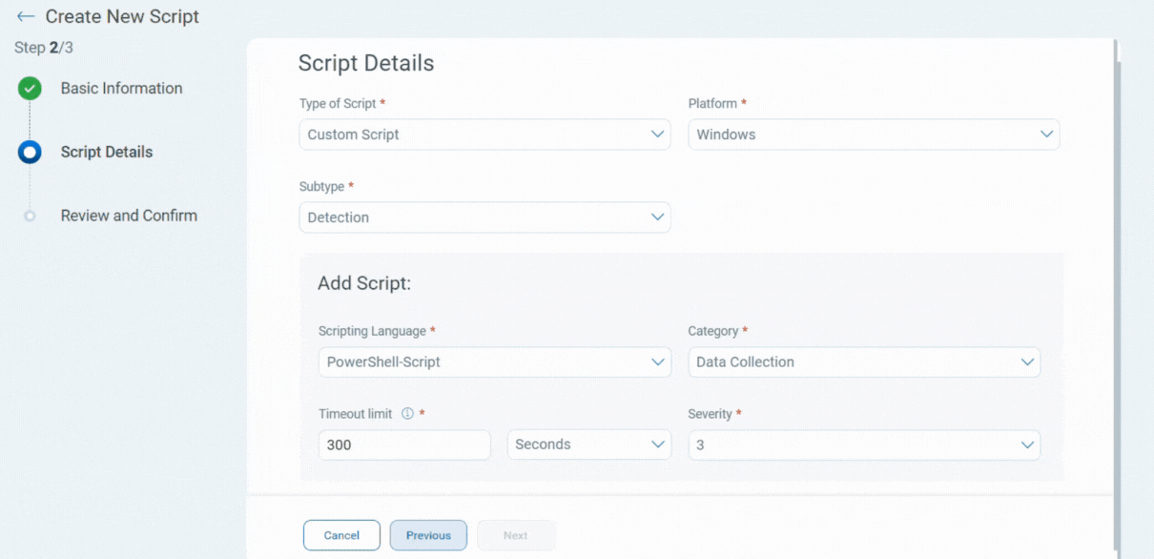Click the Timeout limit info icon
The height and width of the screenshot is (559, 1154).
point(407,414)
